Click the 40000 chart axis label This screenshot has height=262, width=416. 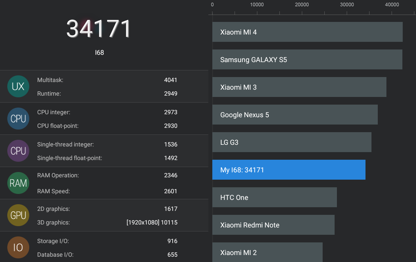(392, 5)
